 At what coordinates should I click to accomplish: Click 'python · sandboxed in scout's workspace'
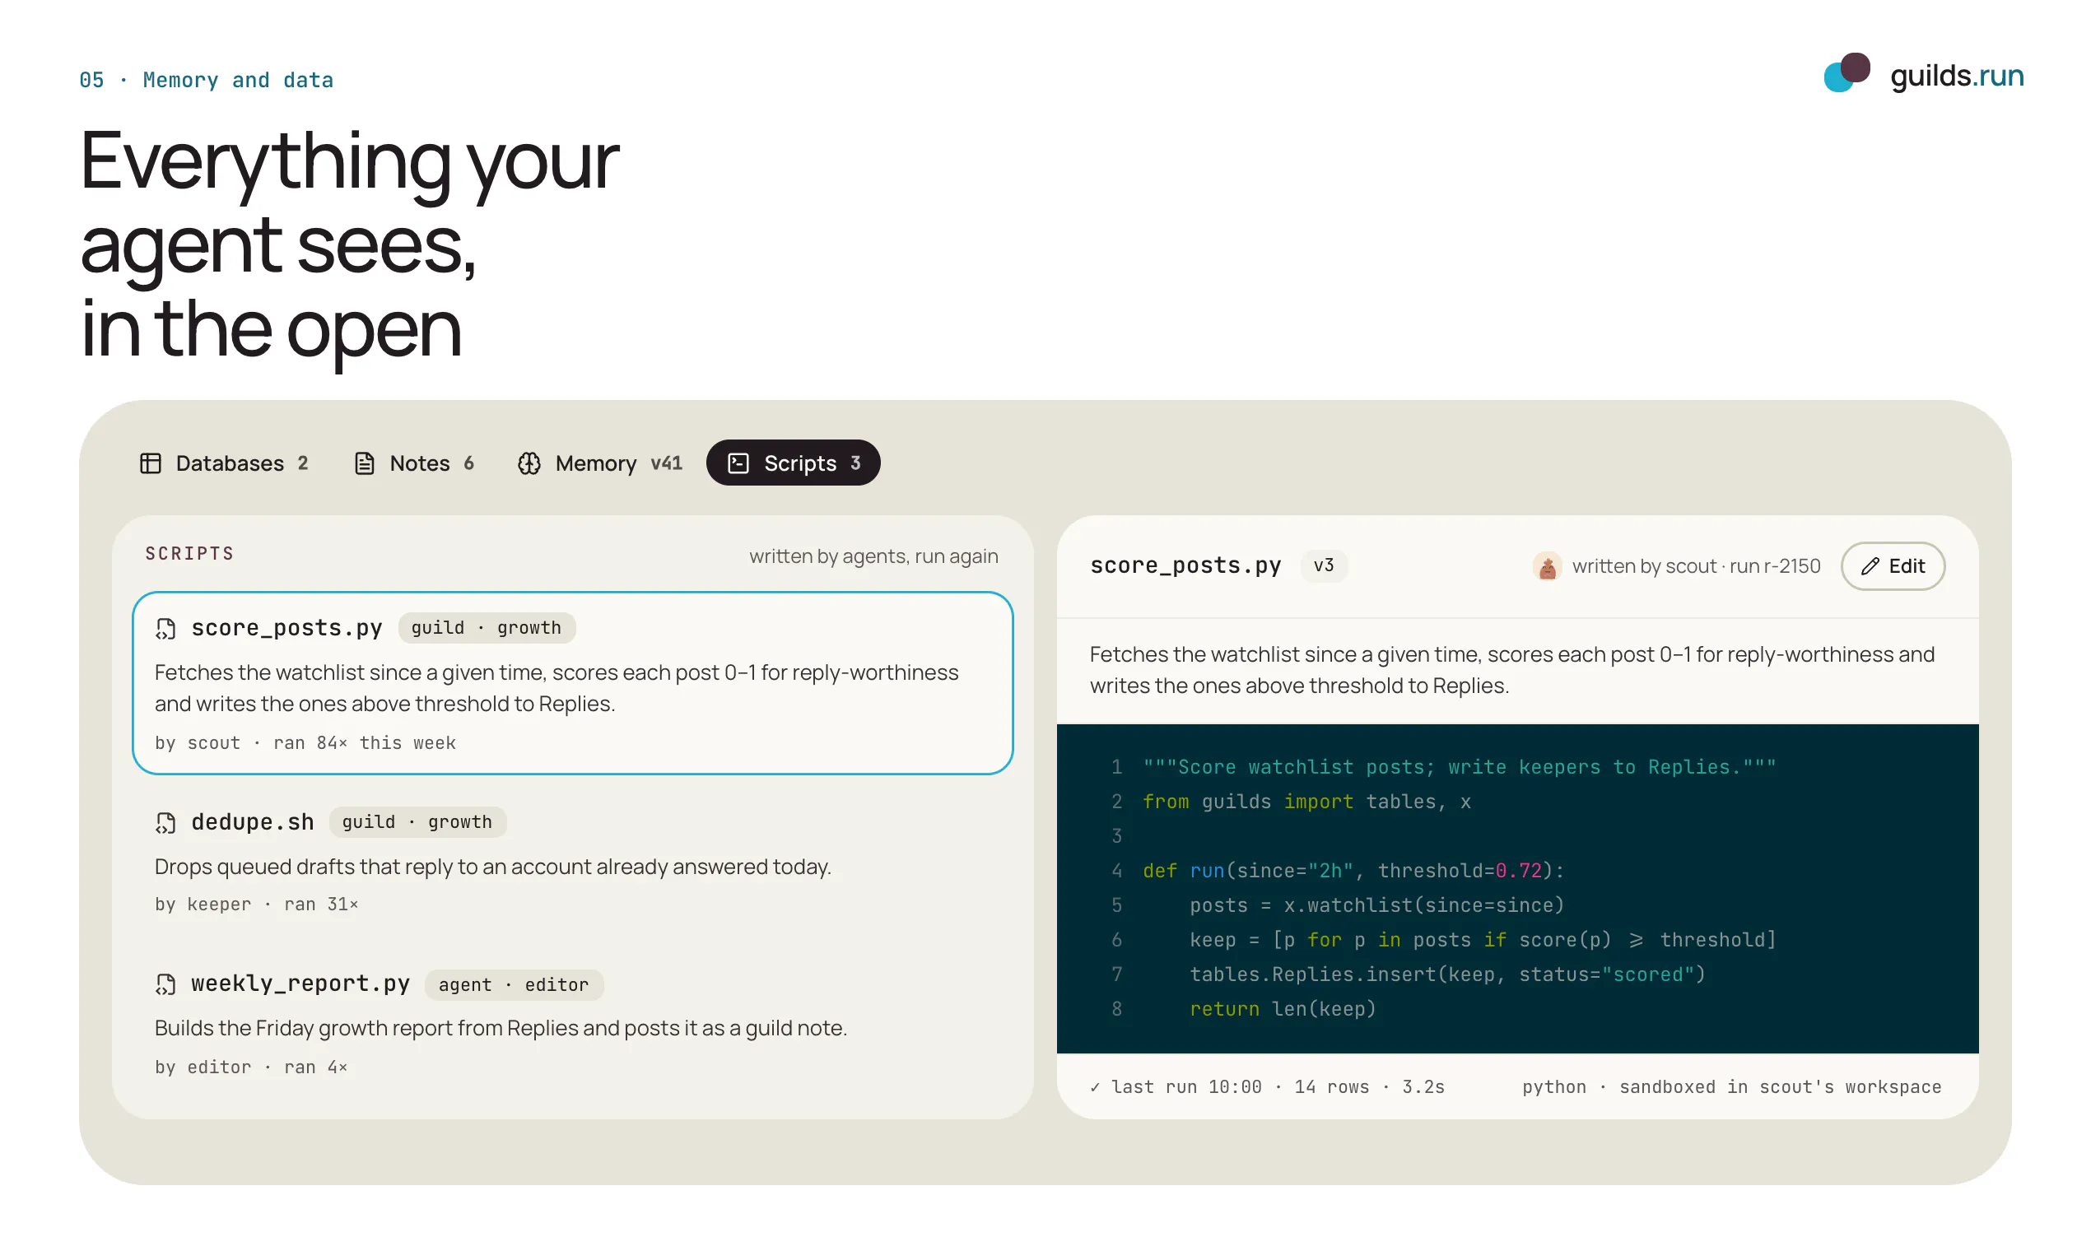pyautogui.click(x=1731, y=1087)
